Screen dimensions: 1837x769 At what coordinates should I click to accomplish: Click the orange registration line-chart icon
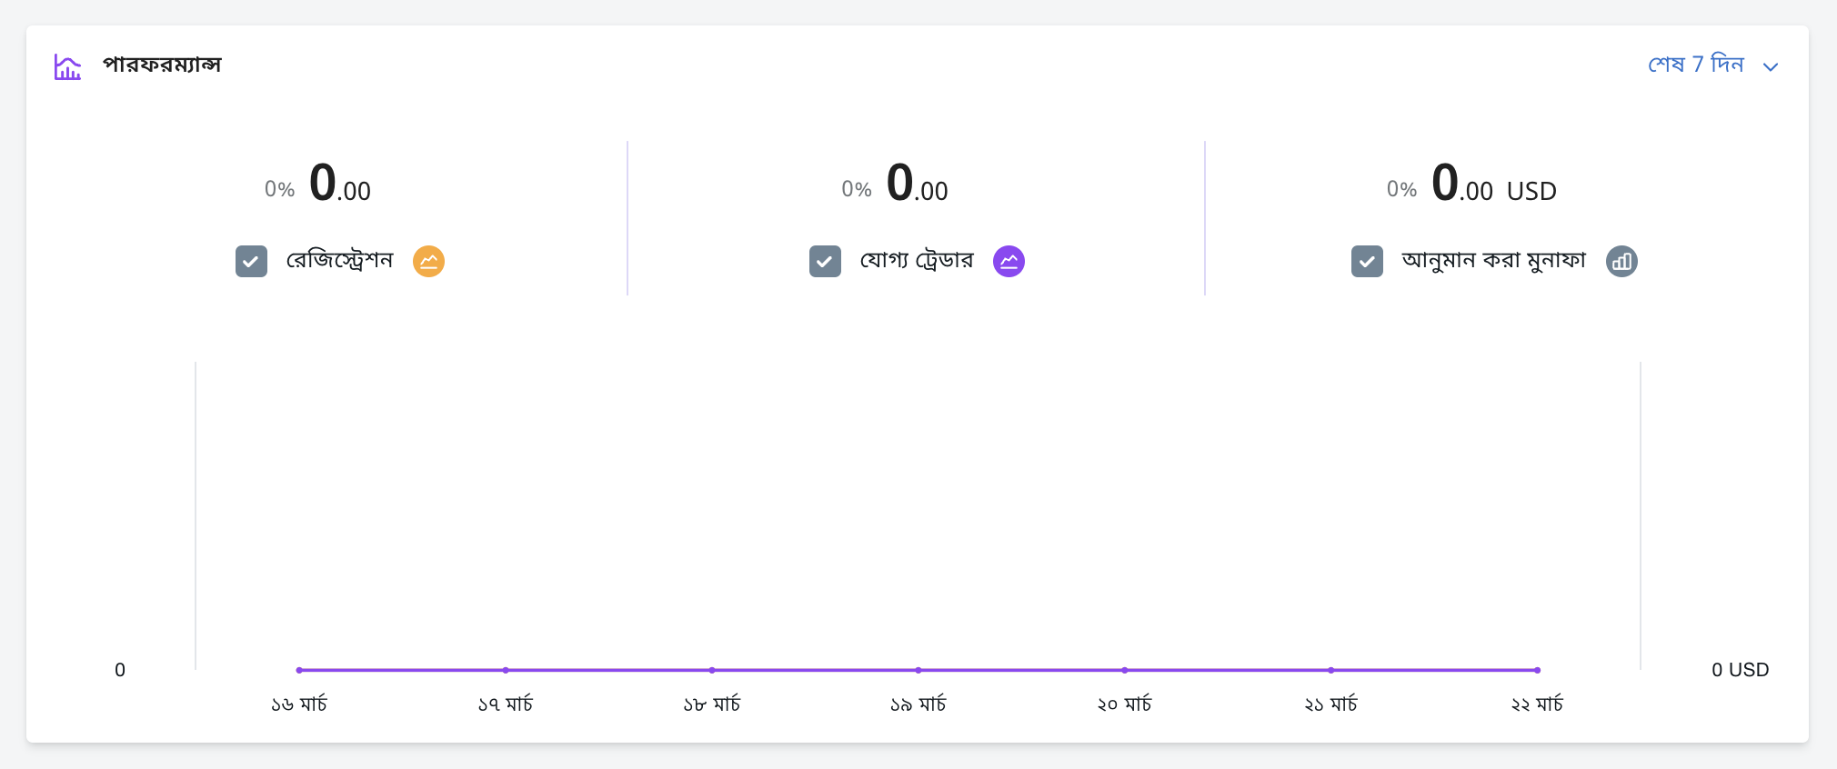(428, 261)
